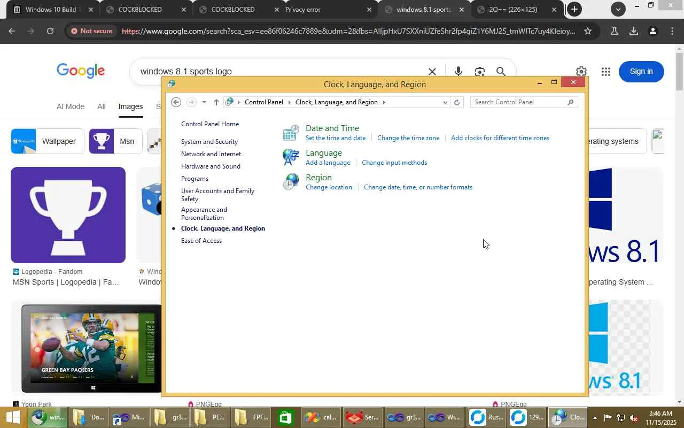The height and width of the screenshot is (428, 684).
Task: Filter images by Wallpaper chip
Action: click(x=48, y=141)
